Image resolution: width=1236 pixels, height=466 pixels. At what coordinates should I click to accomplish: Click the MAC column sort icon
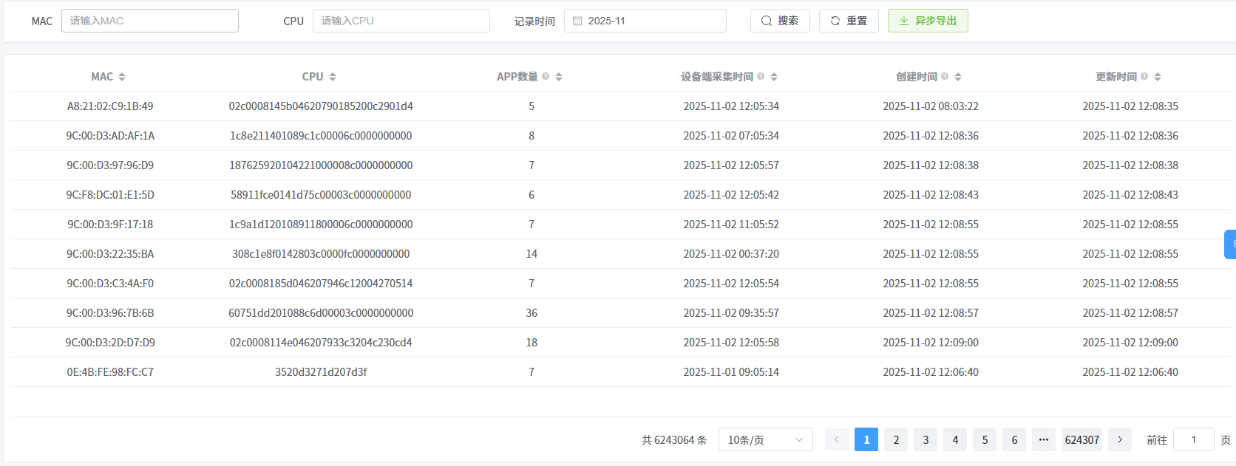coord(122,77)
